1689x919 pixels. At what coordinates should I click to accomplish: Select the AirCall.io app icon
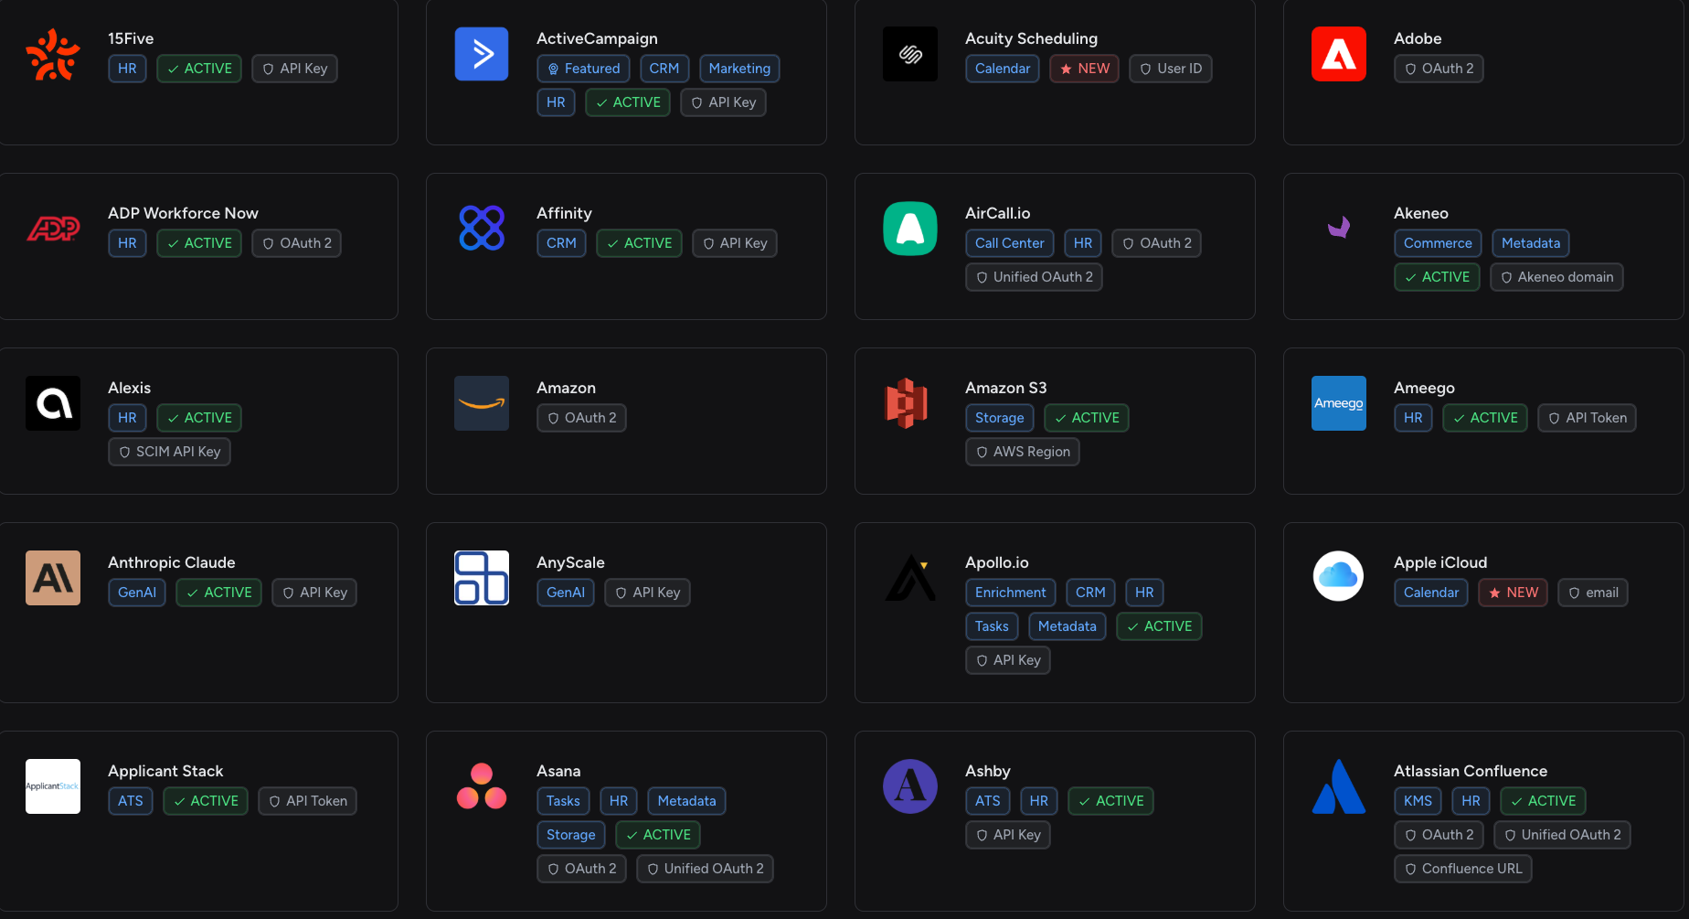point(909,229)
